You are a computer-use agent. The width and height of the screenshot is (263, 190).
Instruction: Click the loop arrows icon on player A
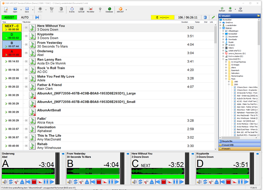11,182
